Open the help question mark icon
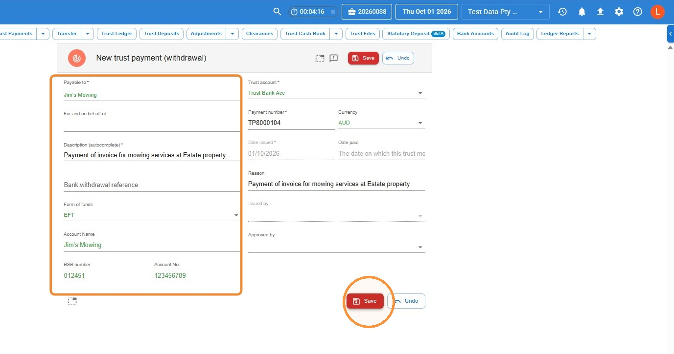This screenshot has height=354, width=674. [638, 12]
